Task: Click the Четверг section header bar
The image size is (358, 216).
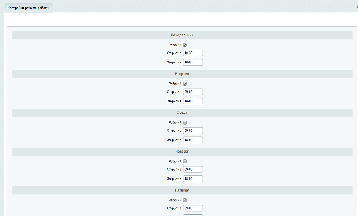Action: 182,152
